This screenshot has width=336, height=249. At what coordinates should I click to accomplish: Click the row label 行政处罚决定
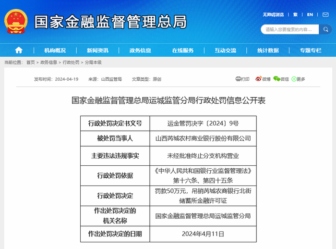tap(115, 196)
